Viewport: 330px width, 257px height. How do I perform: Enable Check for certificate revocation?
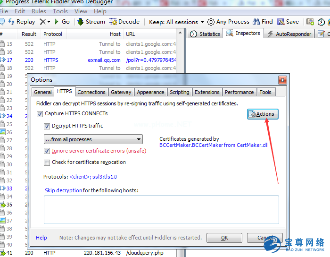tap(47, 163)
